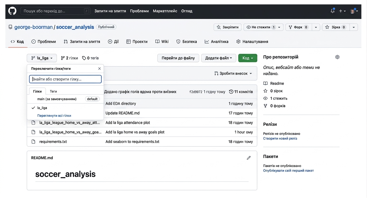
Task: Pin the repository with Закріпити
Action: (x=227, y=27)
